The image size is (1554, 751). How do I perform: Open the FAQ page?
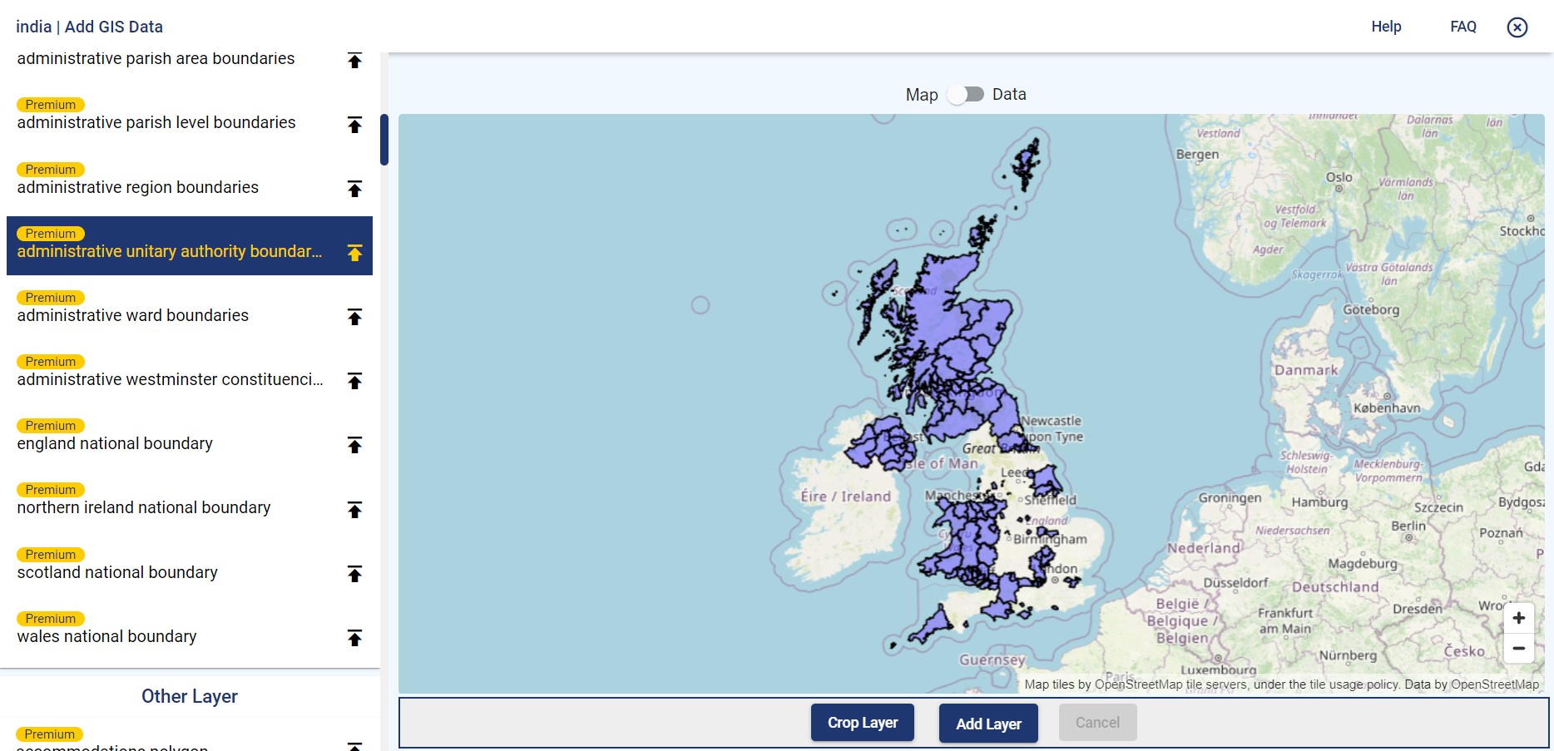1462,26
